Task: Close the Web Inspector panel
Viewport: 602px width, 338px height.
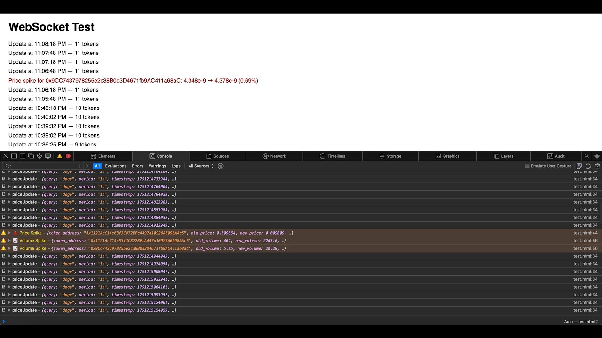Action: pos(6,156)
